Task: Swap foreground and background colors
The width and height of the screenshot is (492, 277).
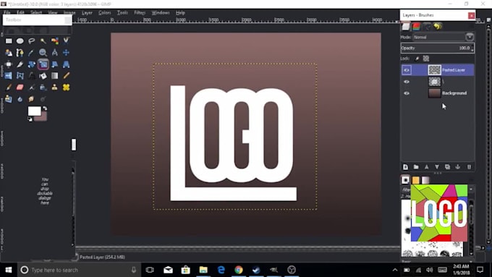Action: pyautogui.click(x=45, y=108)
